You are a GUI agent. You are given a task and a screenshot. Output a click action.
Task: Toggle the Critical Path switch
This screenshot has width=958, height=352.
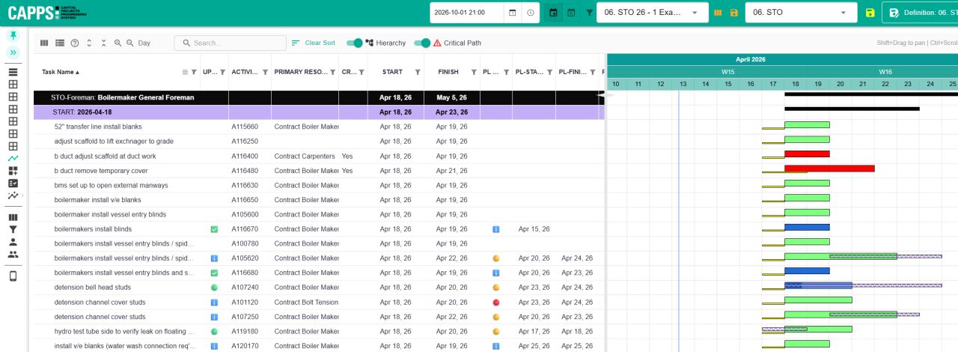tap(423, 43)
